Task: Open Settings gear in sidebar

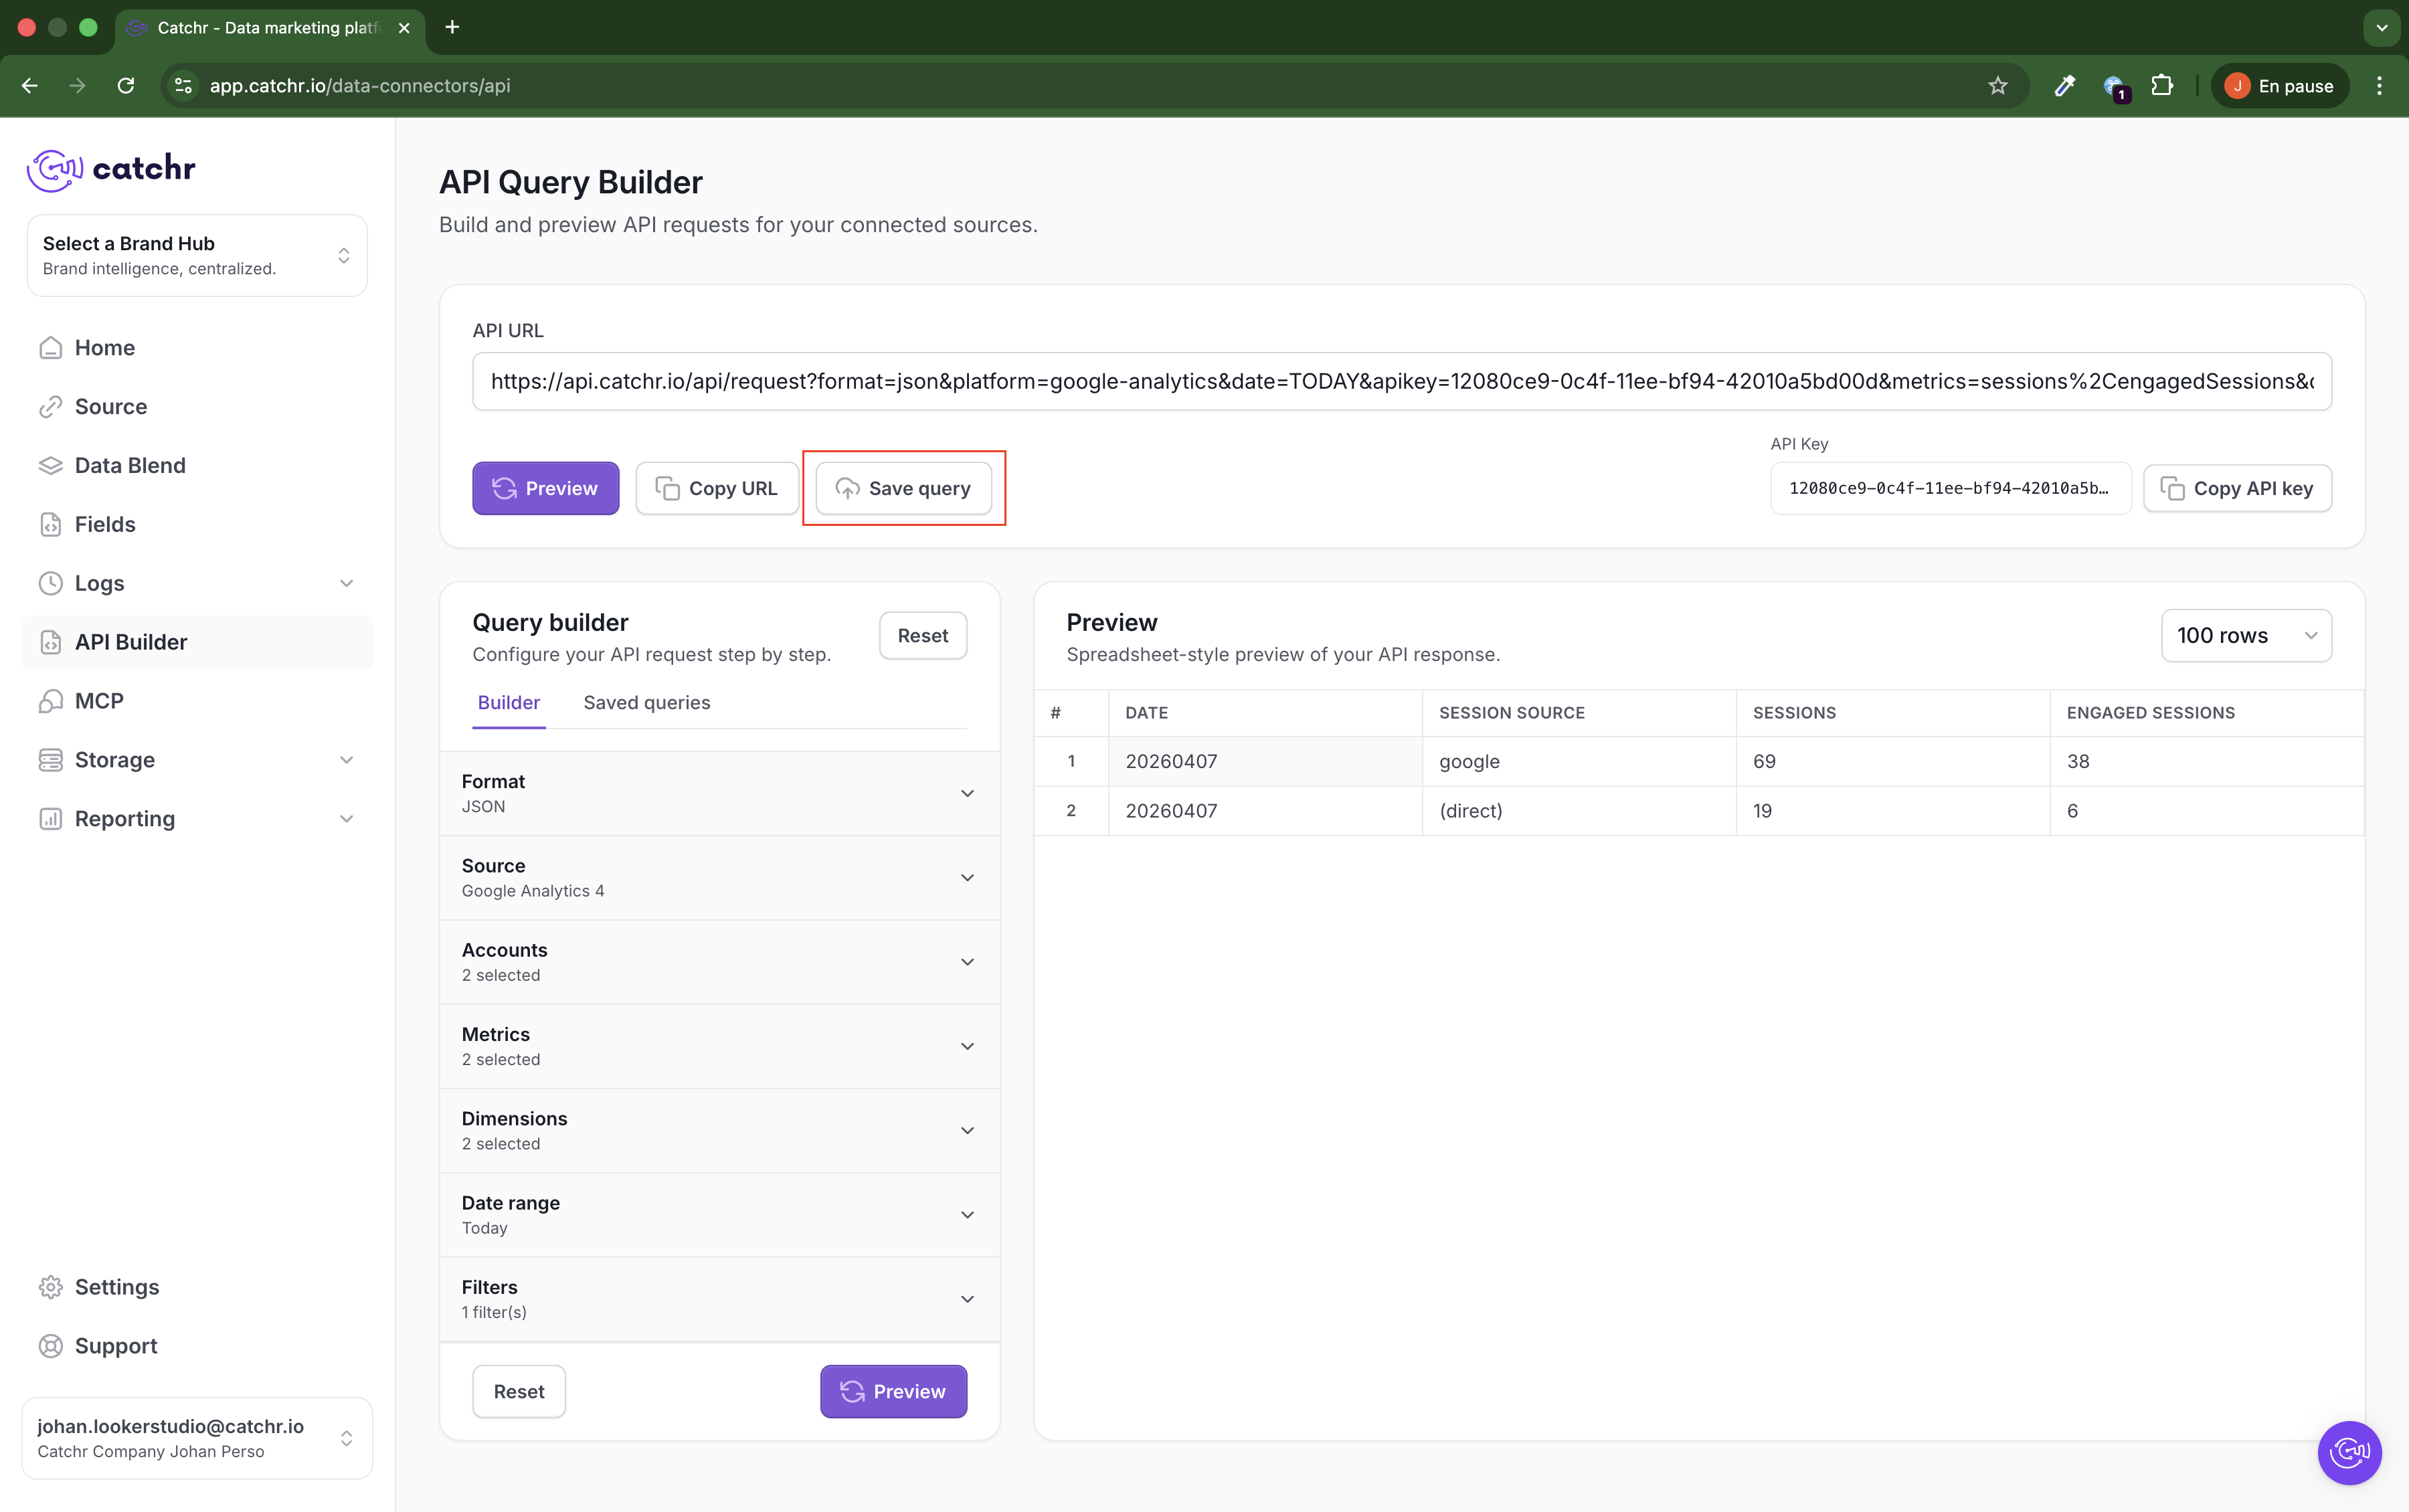Action: pos(50,1287)
